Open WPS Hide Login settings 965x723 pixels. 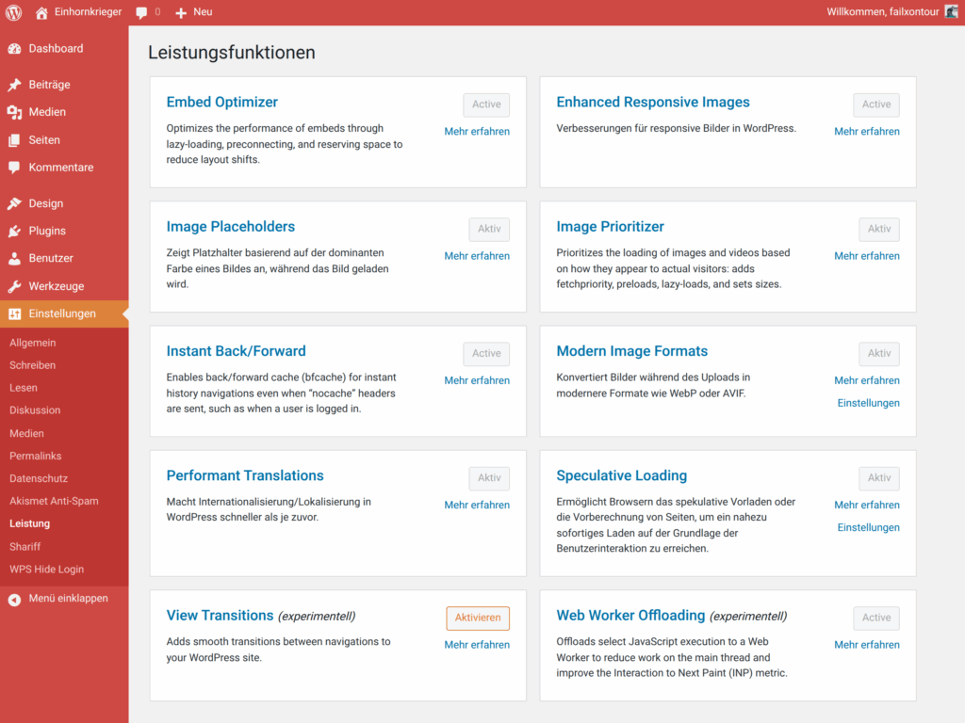(x=47, y=570)
